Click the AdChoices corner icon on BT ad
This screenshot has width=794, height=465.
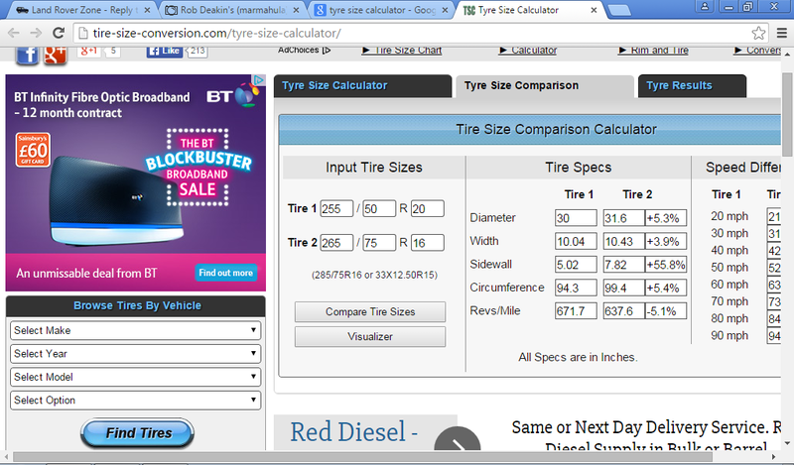258,80
